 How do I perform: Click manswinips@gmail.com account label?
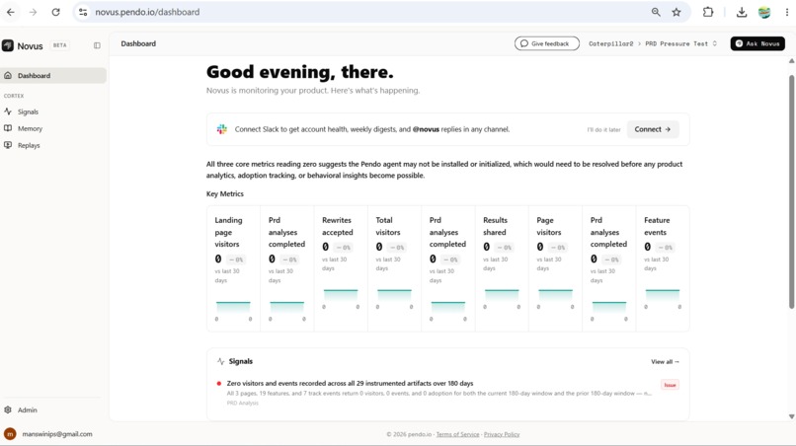coord(57,434)
